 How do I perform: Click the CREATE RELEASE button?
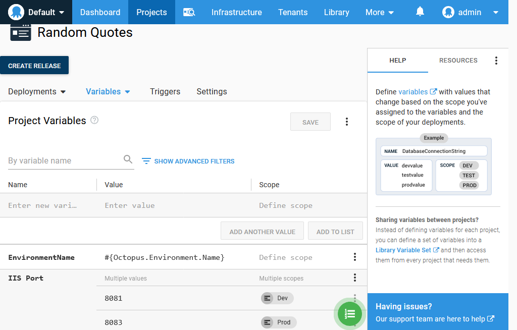tap(34, 65)
